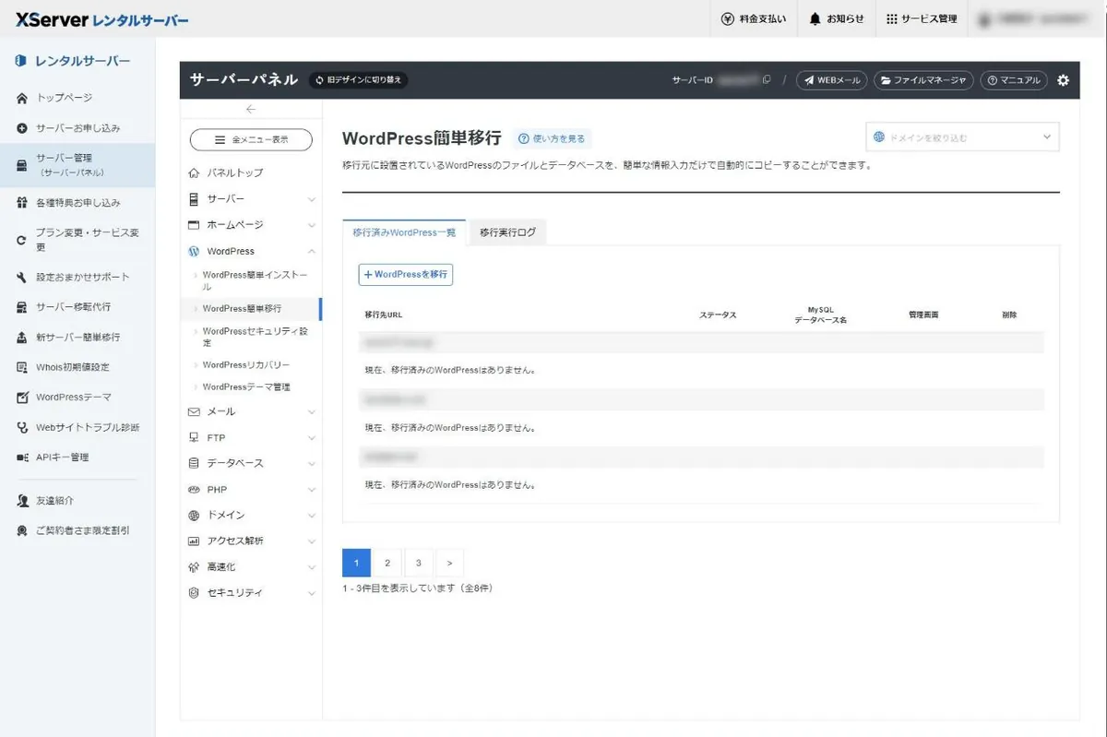Click the MySQLデータベース名 column header

click(x=820, y=315)
